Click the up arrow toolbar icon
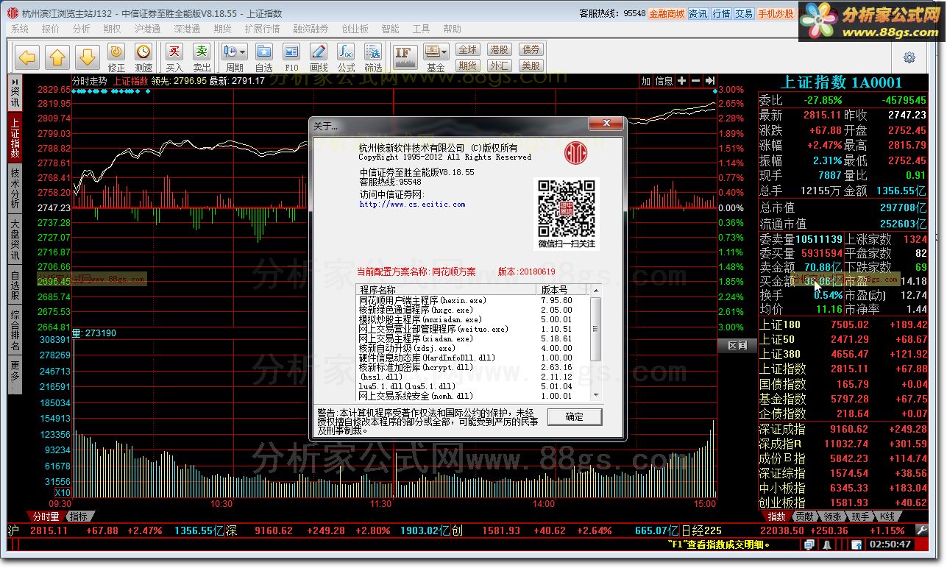 tap(58, 57)
